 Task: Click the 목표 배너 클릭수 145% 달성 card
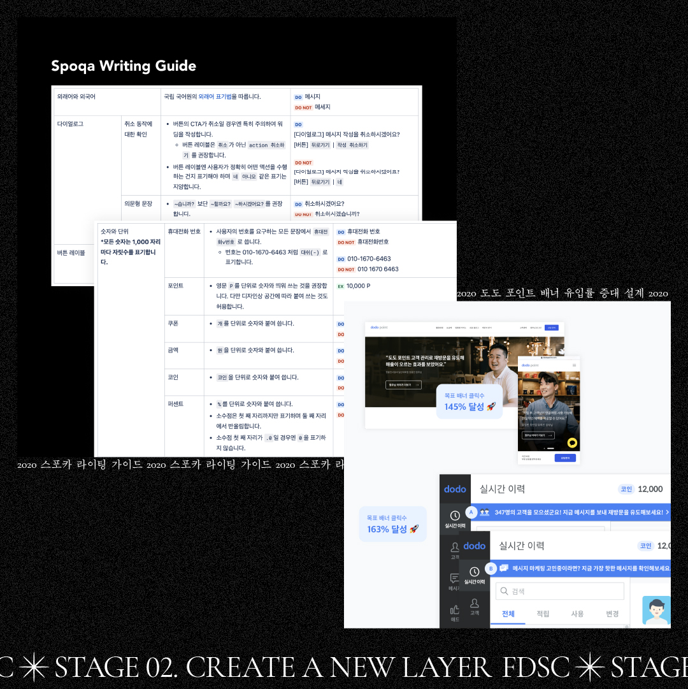[x=469, y=401]
